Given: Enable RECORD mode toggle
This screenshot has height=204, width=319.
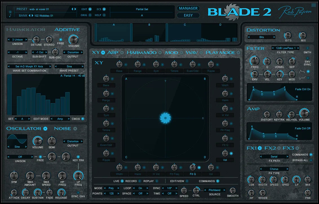Looking at the screenshot, I should coord(139,181).
